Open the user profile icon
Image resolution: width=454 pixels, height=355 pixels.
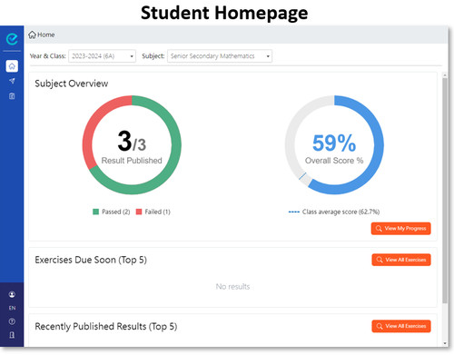click(12, 294)
